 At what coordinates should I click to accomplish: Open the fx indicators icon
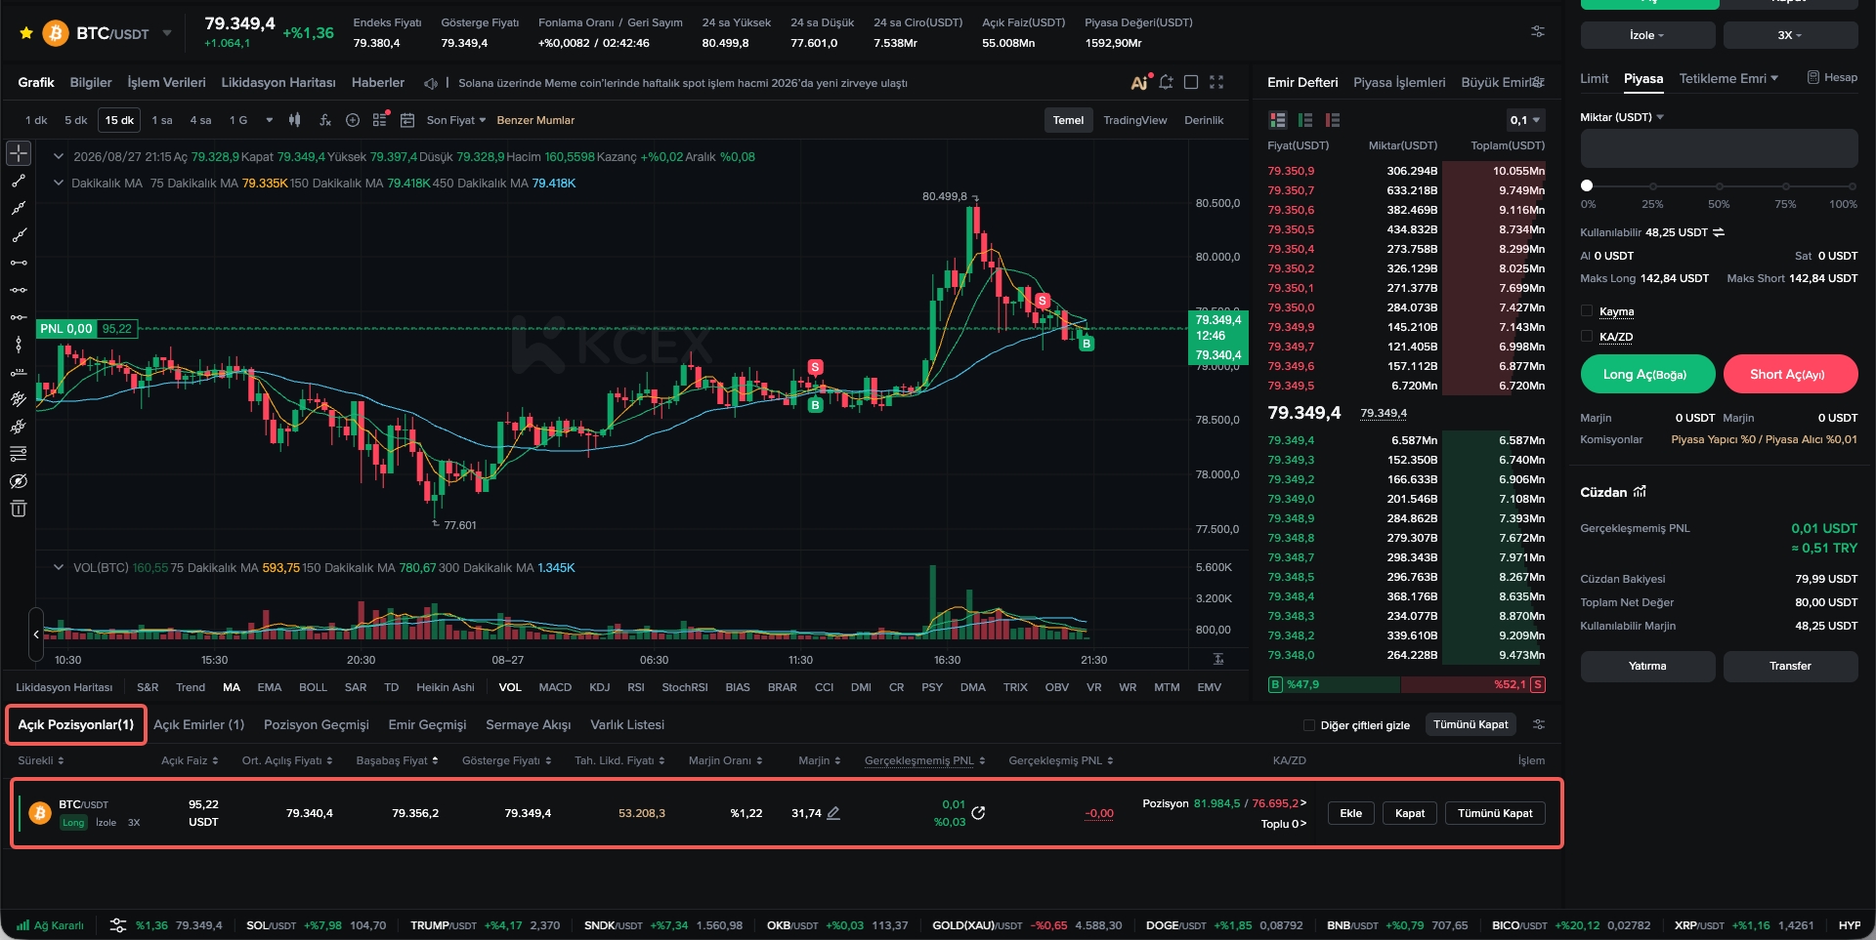[x=325, y=120]
